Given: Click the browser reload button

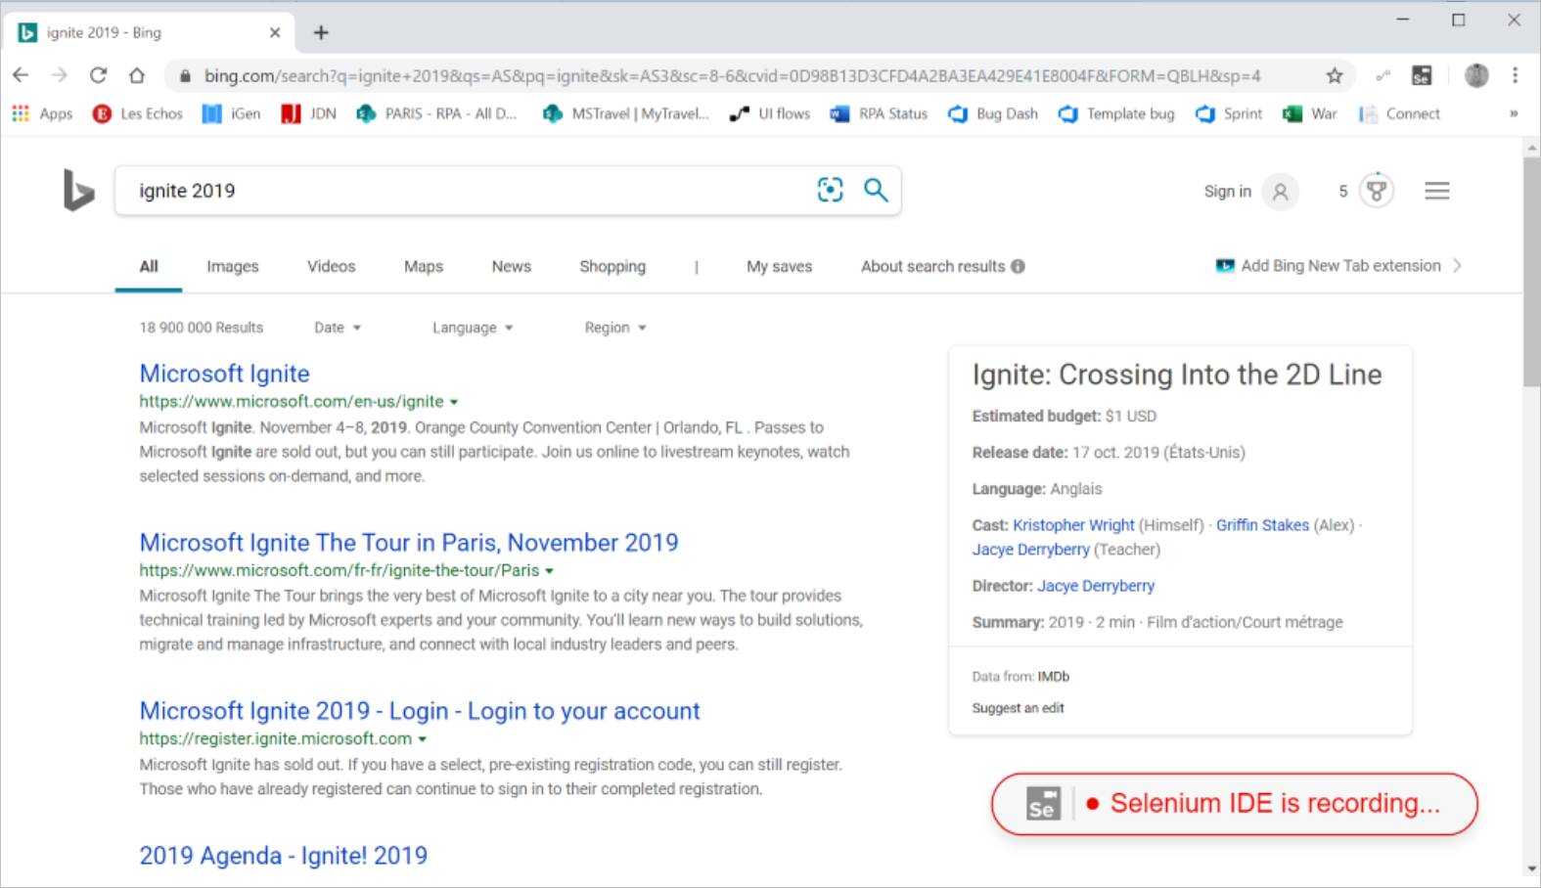Looking at the screenshot, I should click(x=98, y=75).
